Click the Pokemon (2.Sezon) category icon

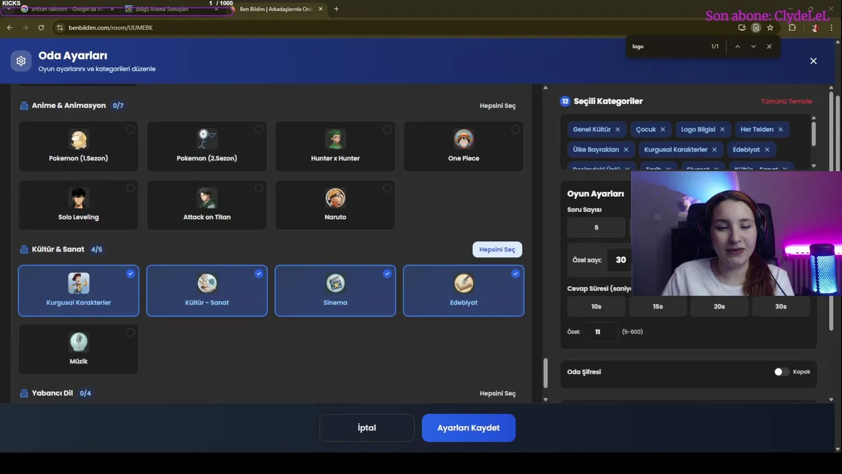(207, 139)
